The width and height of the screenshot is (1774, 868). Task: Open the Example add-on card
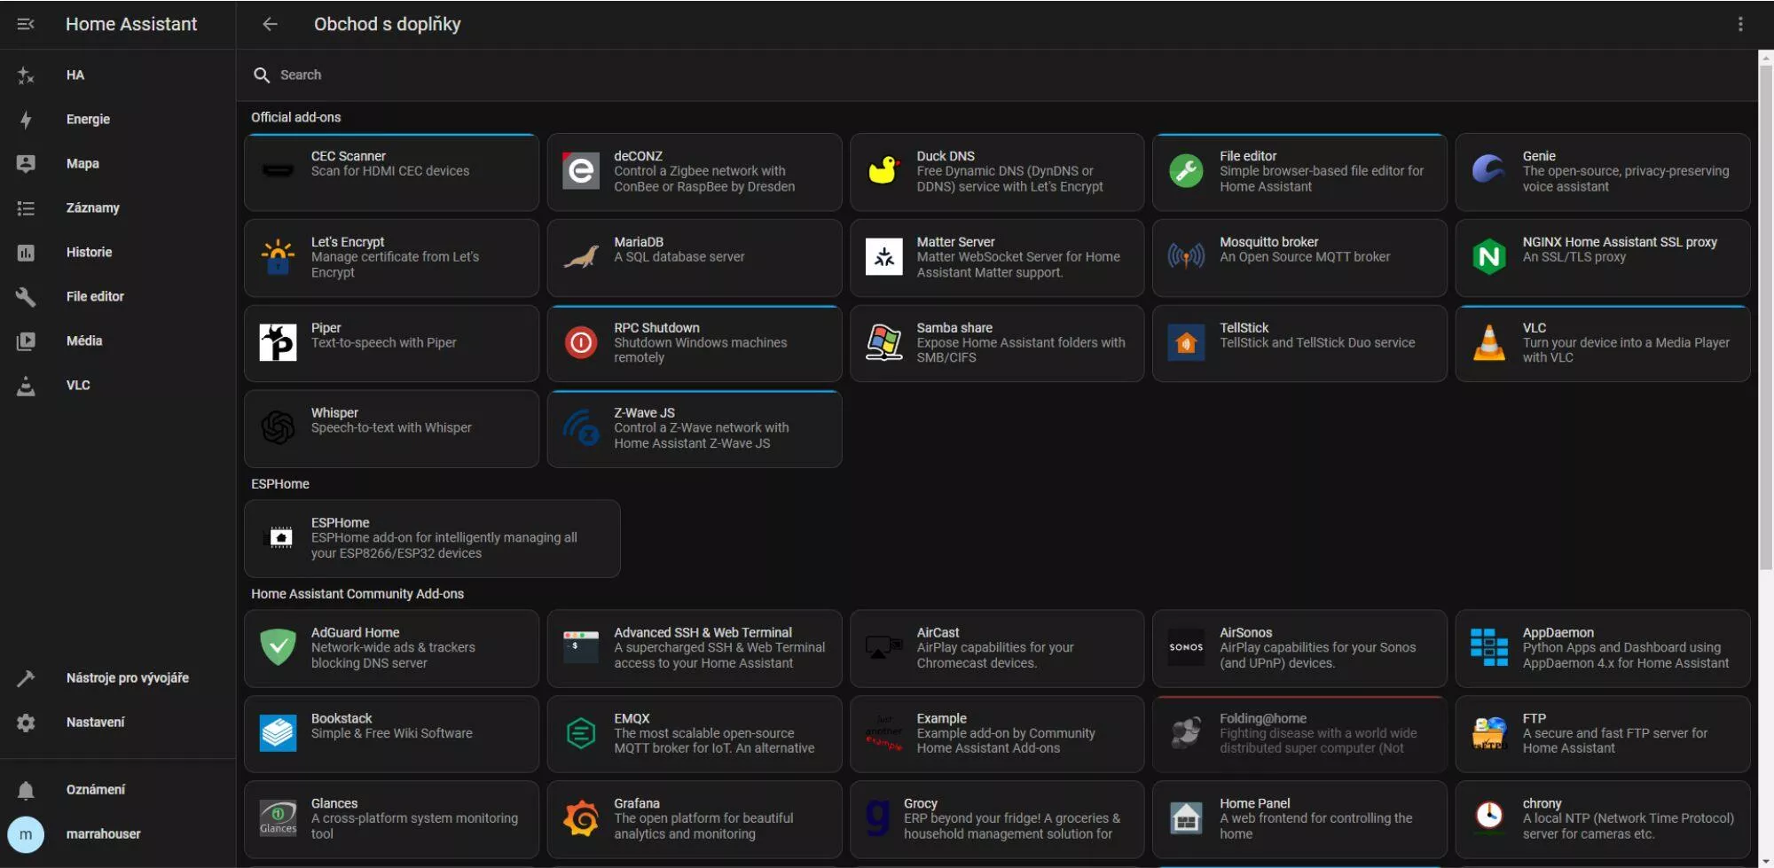click(x=997, y=734)
